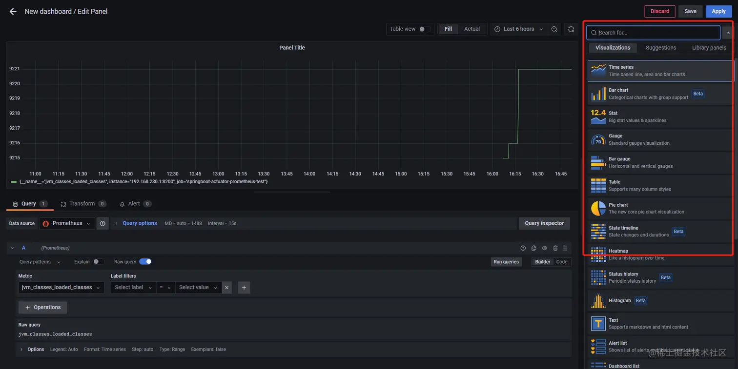
Task: Select the Gauge visualization icon
Action: point(598,139)
